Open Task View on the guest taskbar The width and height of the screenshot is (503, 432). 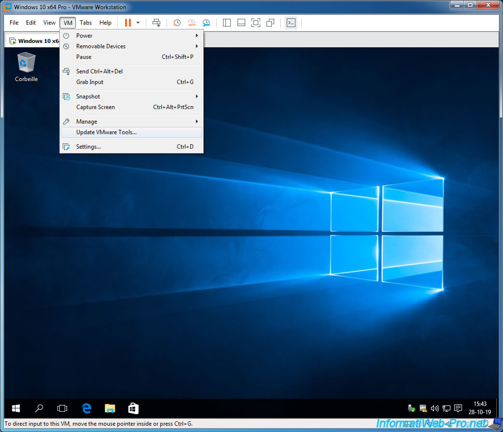tap(62, 408)
